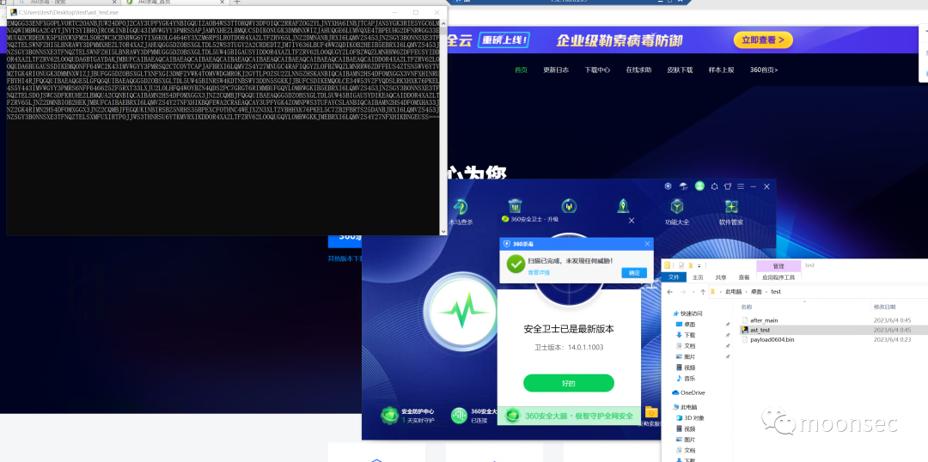The height and width of the screenshot is (462, 928).
Task: Open 360首页 link in website navigation
Action: tap(764, 70)
